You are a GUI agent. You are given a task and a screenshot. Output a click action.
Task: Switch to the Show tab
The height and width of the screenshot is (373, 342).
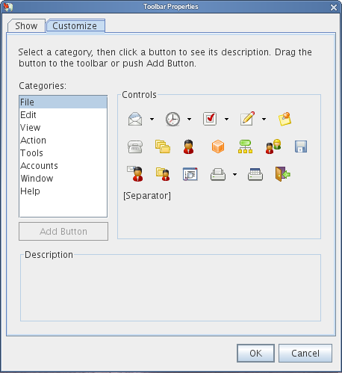(26, 26)
